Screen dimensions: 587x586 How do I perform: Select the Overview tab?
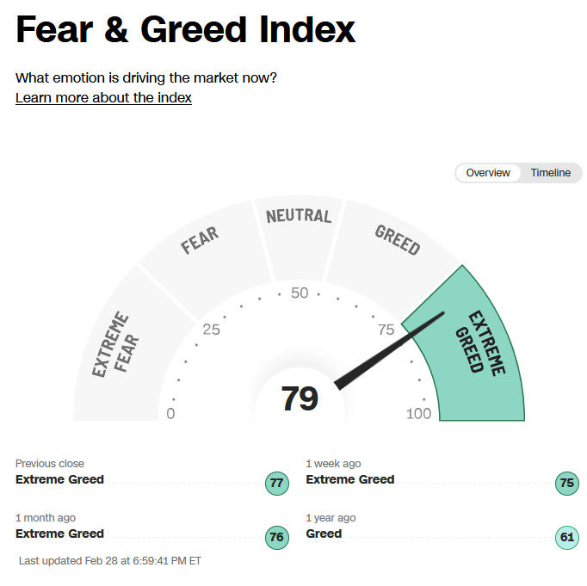pyautogui.click(x=488, y=173)
